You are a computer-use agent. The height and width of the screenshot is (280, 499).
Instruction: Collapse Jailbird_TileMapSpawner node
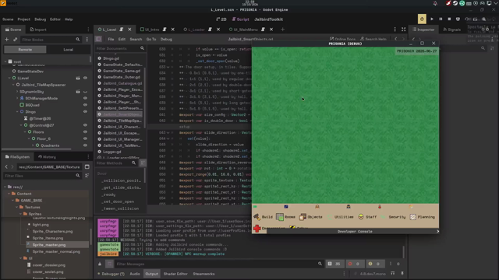(x=13, y=85)
